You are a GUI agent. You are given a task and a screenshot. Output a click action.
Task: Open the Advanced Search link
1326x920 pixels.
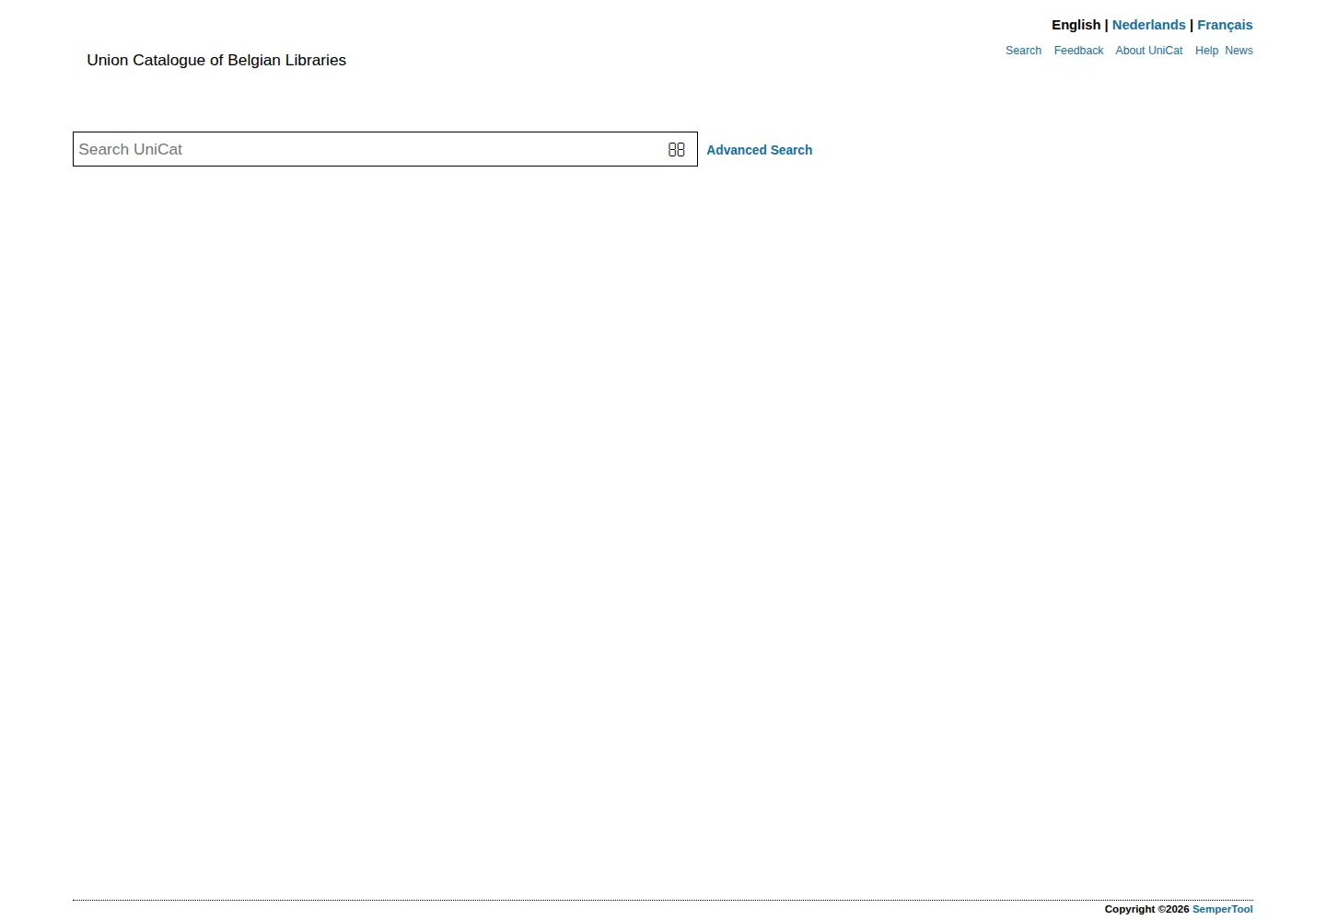(759, 150)
